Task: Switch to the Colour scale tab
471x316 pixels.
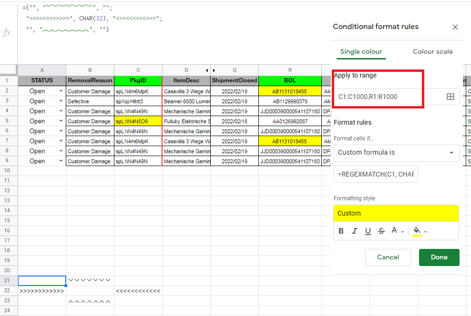Action: tap(432, 51)
